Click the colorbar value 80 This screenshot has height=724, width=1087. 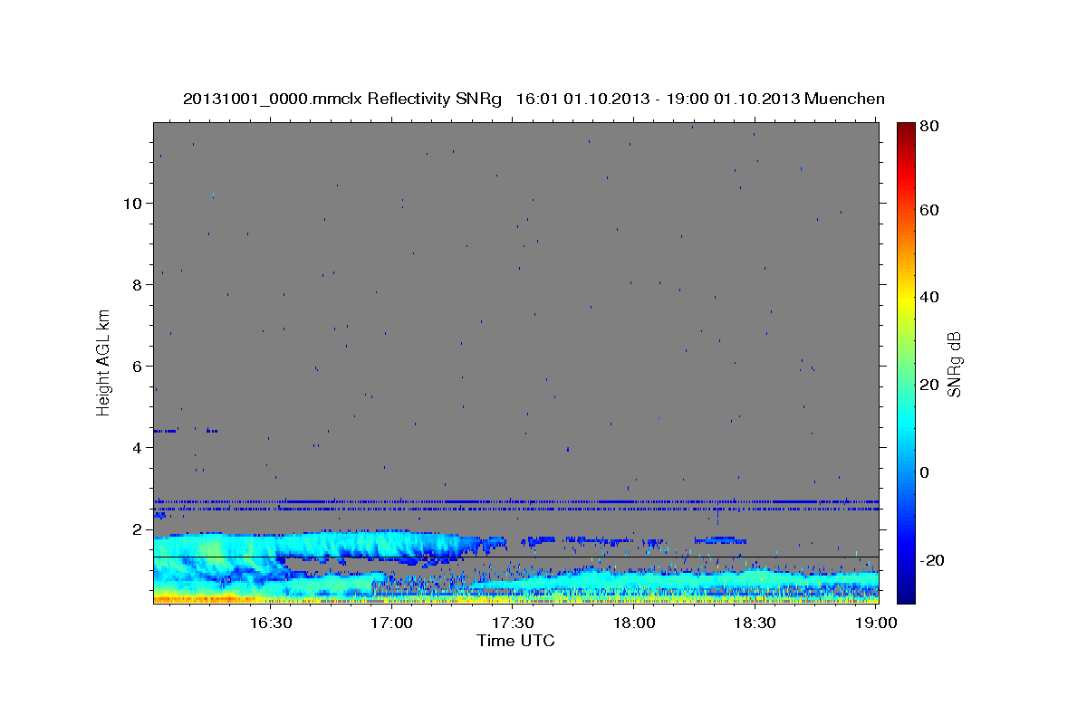tap(931, 127)
